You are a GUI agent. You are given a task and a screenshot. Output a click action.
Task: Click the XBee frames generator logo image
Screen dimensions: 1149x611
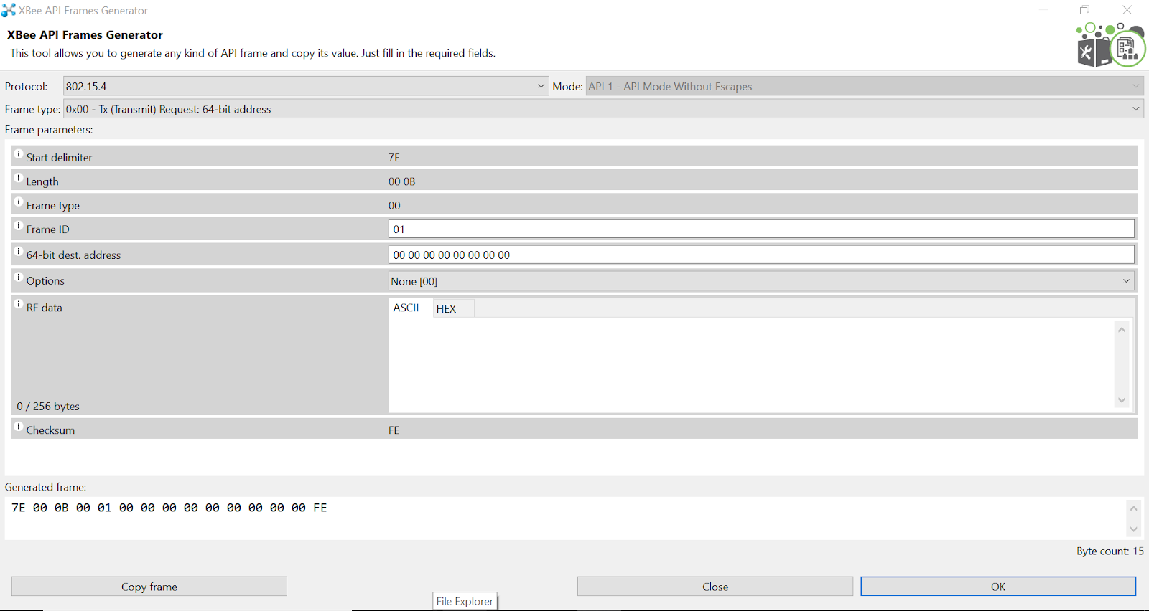[1110, 44]
